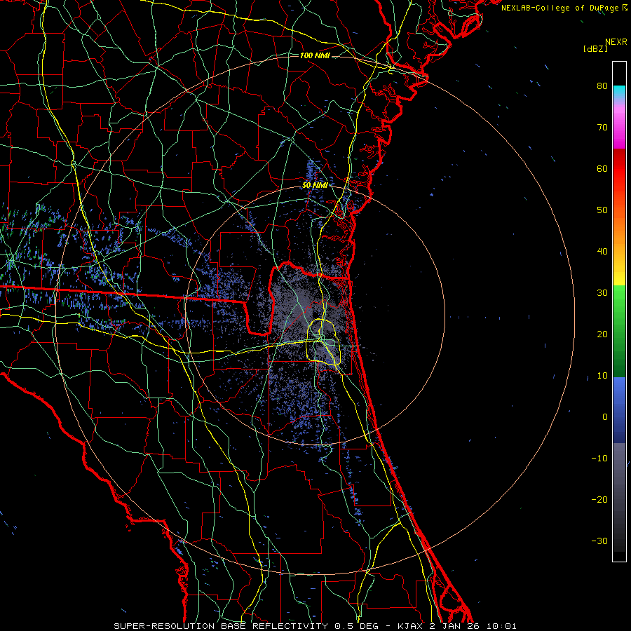The width and height of the screenshot is (631, 631).
Task: Click the cyan band atop the color bar
Action: point(619,91)
